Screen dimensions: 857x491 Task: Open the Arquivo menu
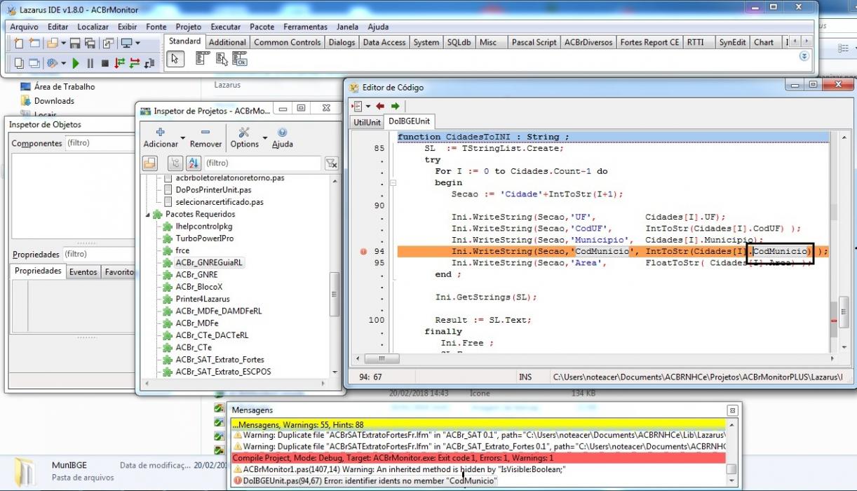click(25, 27)
